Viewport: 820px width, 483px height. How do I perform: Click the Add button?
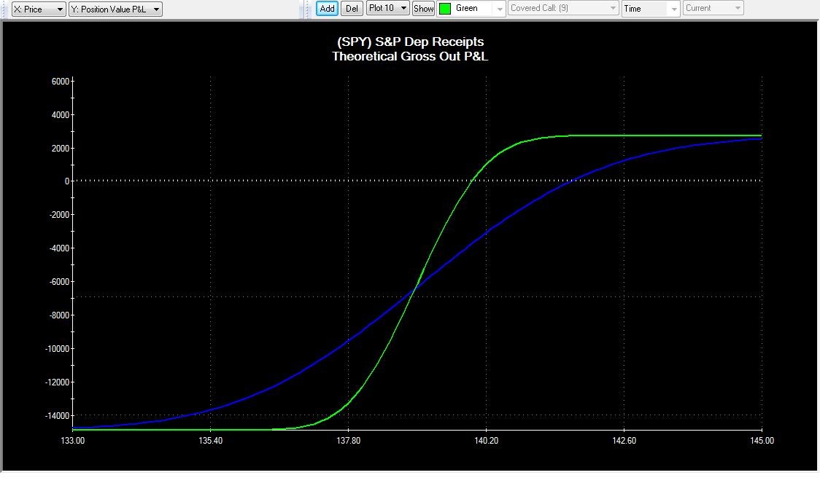[327, 8]
